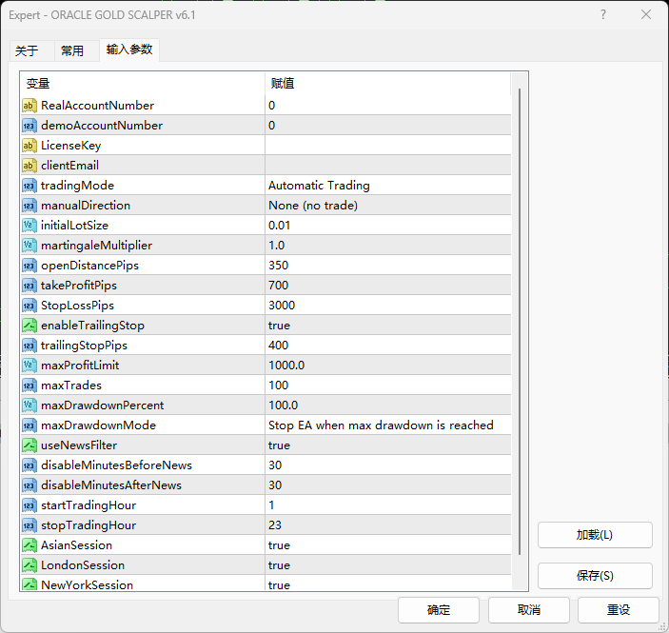Cancel with the 取消 button
The width and height of the screenshot is (669, 633).
point(529,610)
